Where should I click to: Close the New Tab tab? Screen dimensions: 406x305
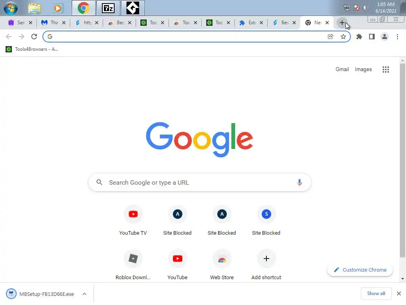327,23
